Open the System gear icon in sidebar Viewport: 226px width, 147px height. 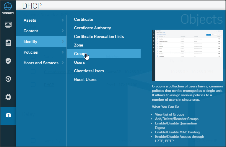tap(8, 97)
